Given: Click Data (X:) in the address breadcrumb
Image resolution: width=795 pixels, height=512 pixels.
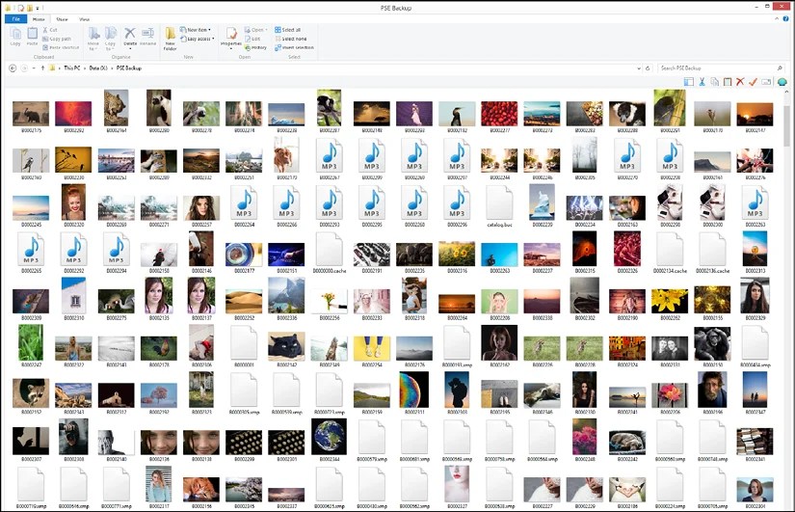Looking at the screenshot, I should point(98,68).
